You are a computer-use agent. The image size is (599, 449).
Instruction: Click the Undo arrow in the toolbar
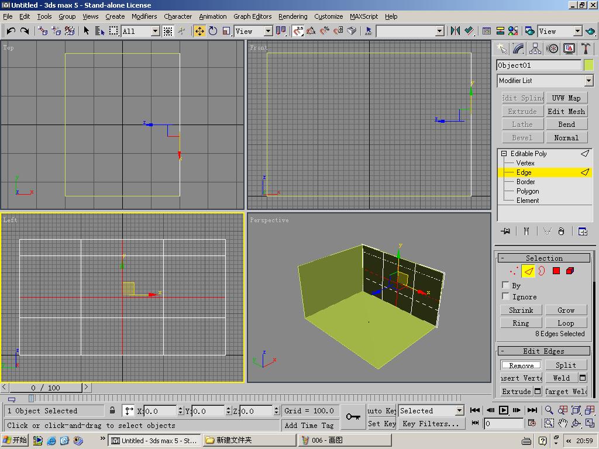(11, 31)
